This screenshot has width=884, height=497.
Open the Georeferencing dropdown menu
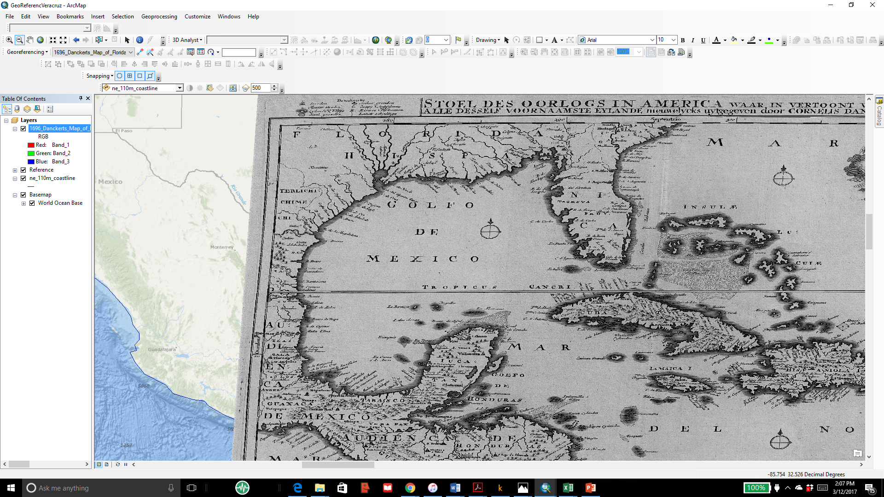(x=27, y=52)
